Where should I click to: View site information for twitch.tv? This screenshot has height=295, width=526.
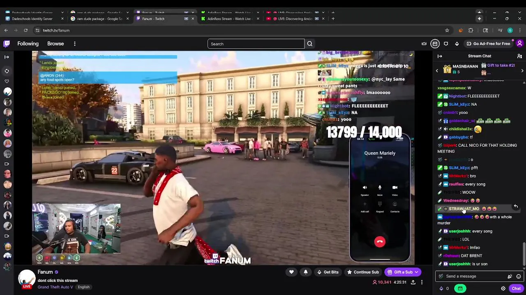click(x=37, y=30)
